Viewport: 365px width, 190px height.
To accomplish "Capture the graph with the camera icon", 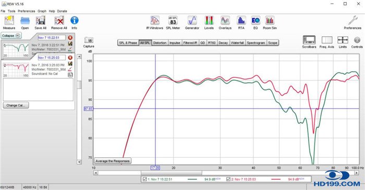I will coord(89,42).
